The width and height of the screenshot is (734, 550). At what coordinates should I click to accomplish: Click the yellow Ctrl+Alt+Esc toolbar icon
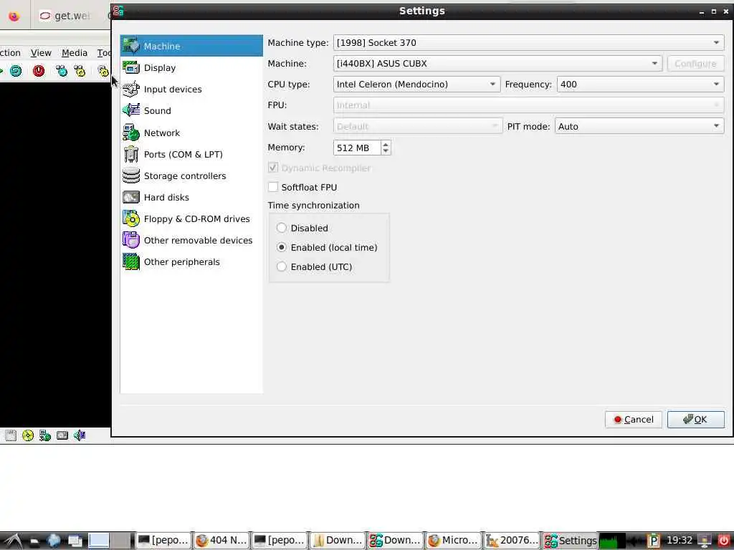tap(80, 71)
